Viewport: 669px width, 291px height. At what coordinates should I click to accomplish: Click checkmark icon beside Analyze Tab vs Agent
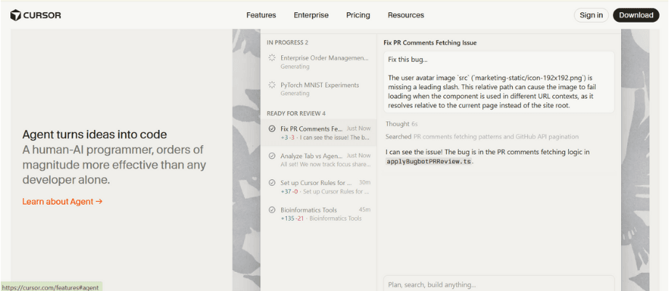[x=272, y=155]
